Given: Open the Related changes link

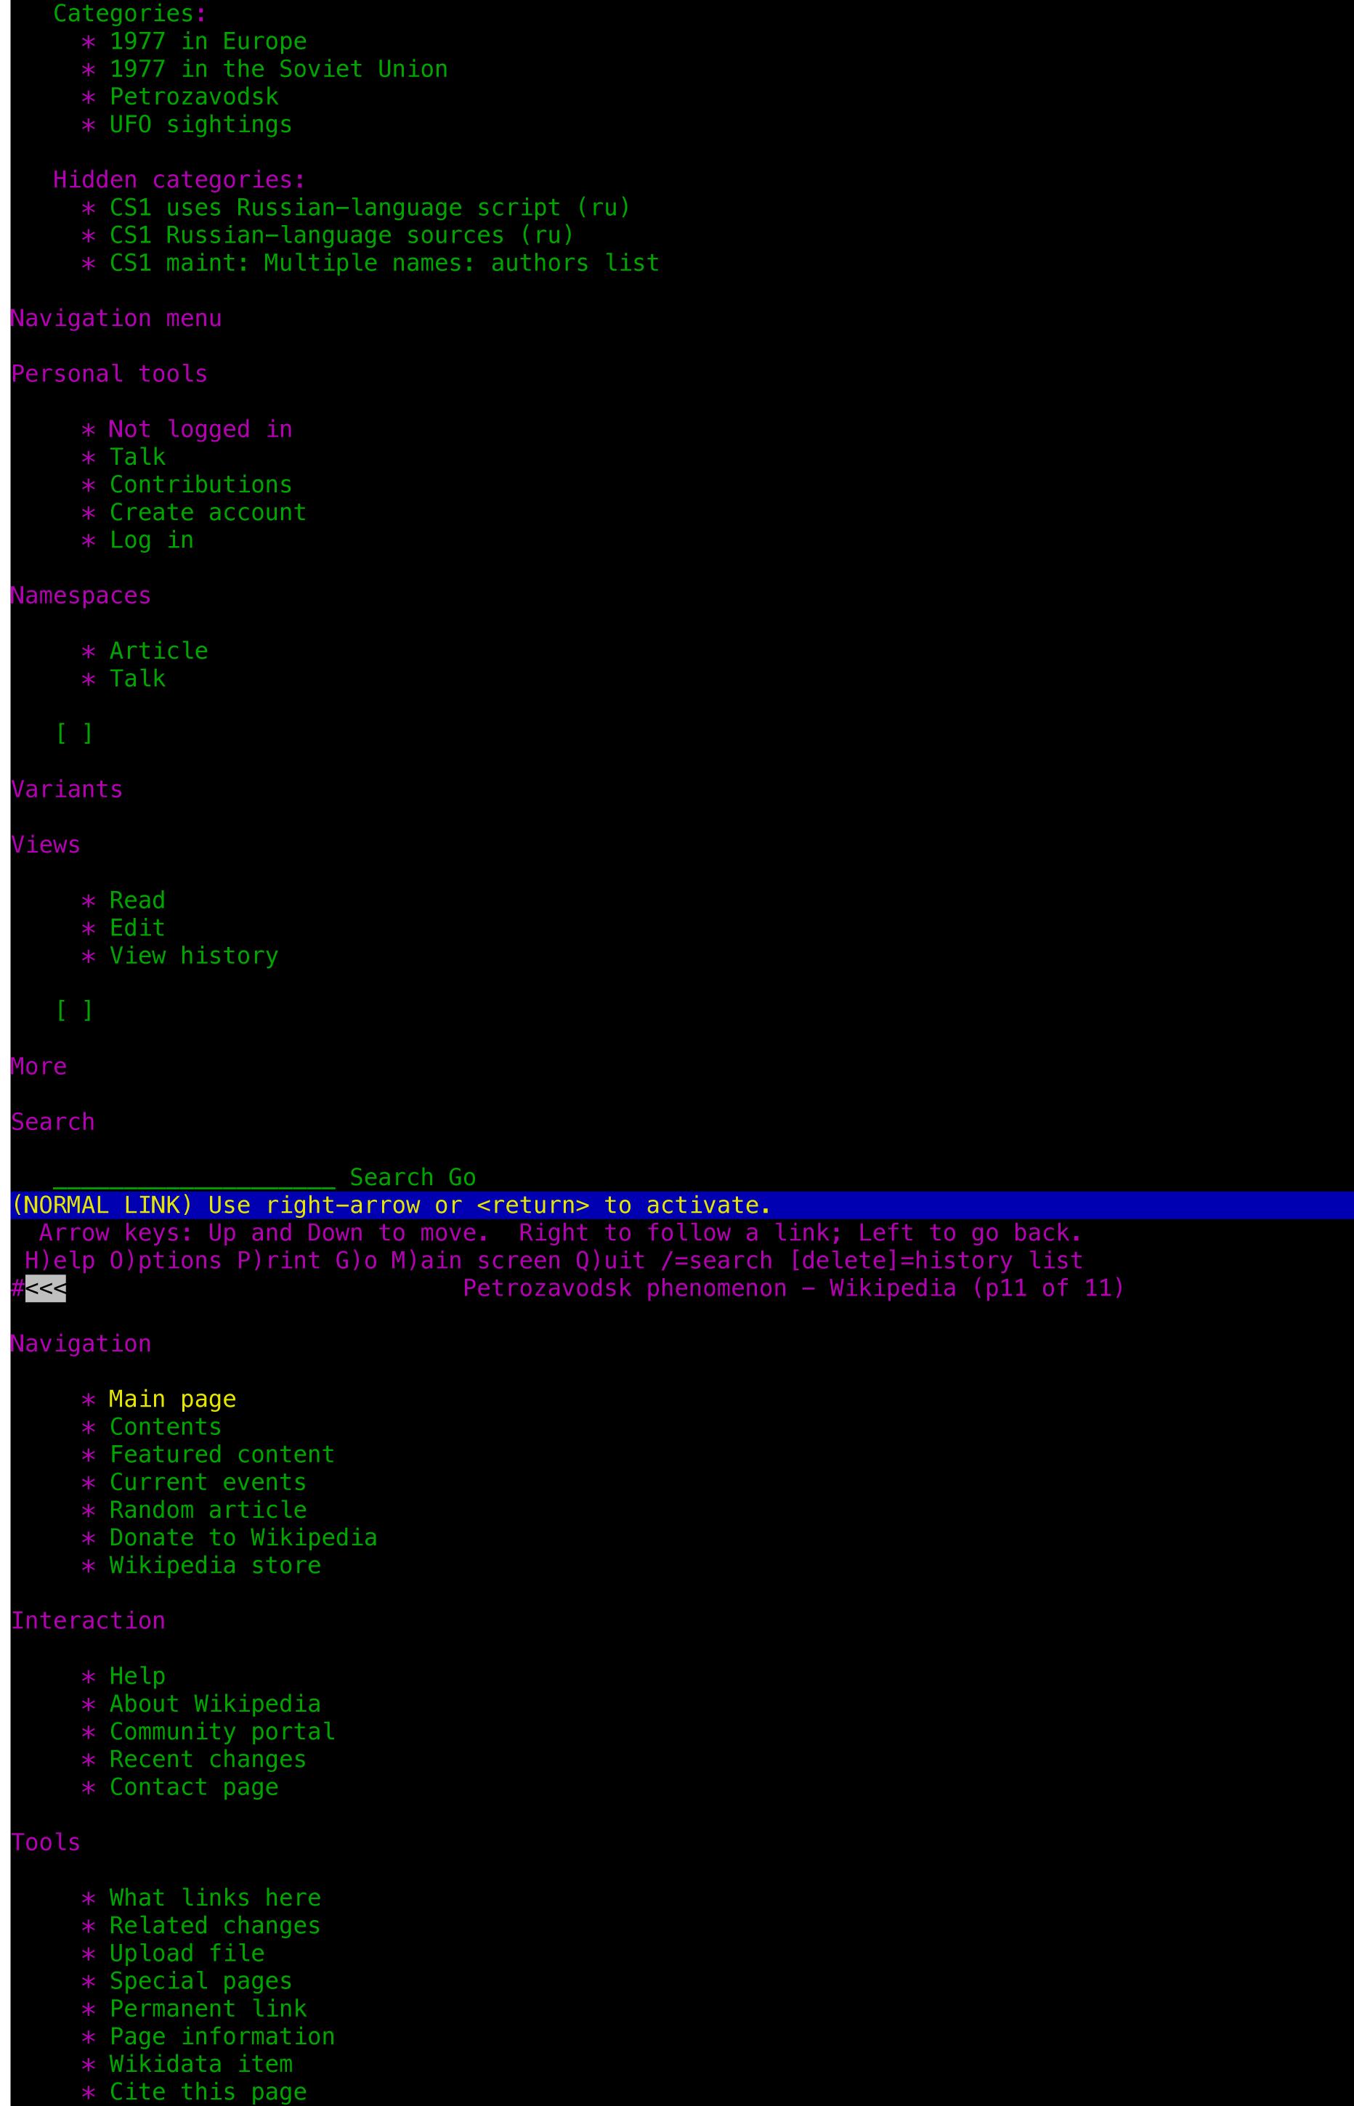Looking at the screenshot, I should coord(216,1926).
